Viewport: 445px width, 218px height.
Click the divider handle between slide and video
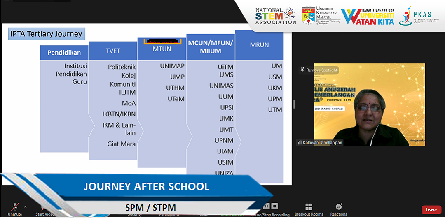(x=294, y=104)
